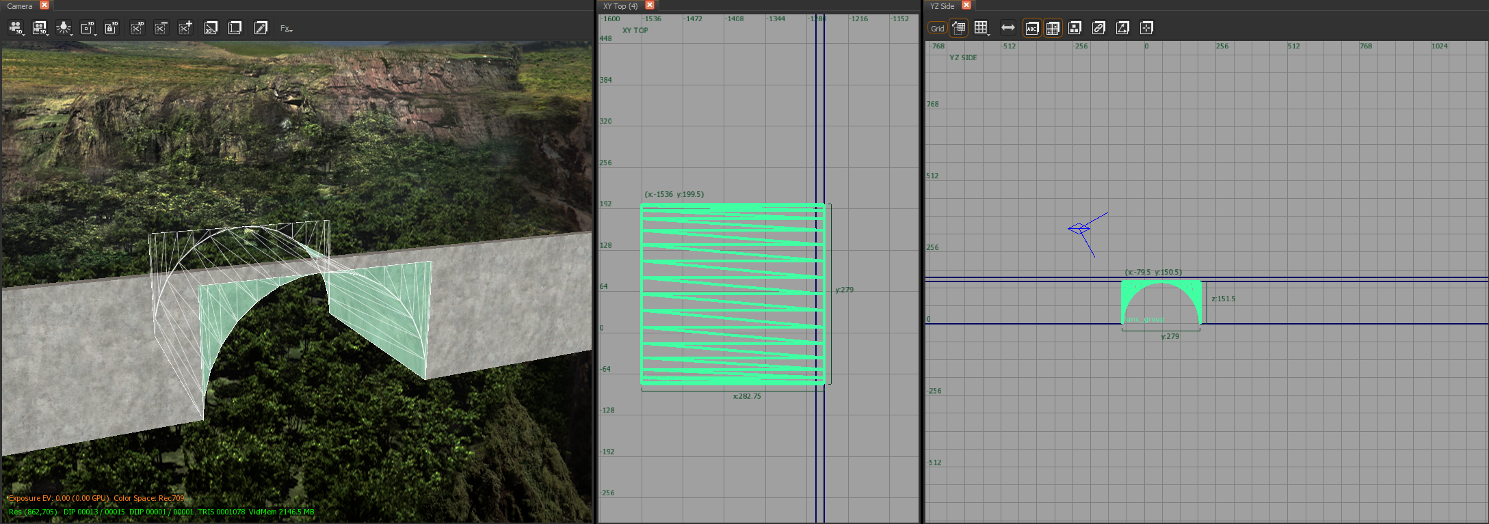The height and width of the screenshot is (524, 1489).
Task: Click the 3D selection lock icon
Action: 111,28
